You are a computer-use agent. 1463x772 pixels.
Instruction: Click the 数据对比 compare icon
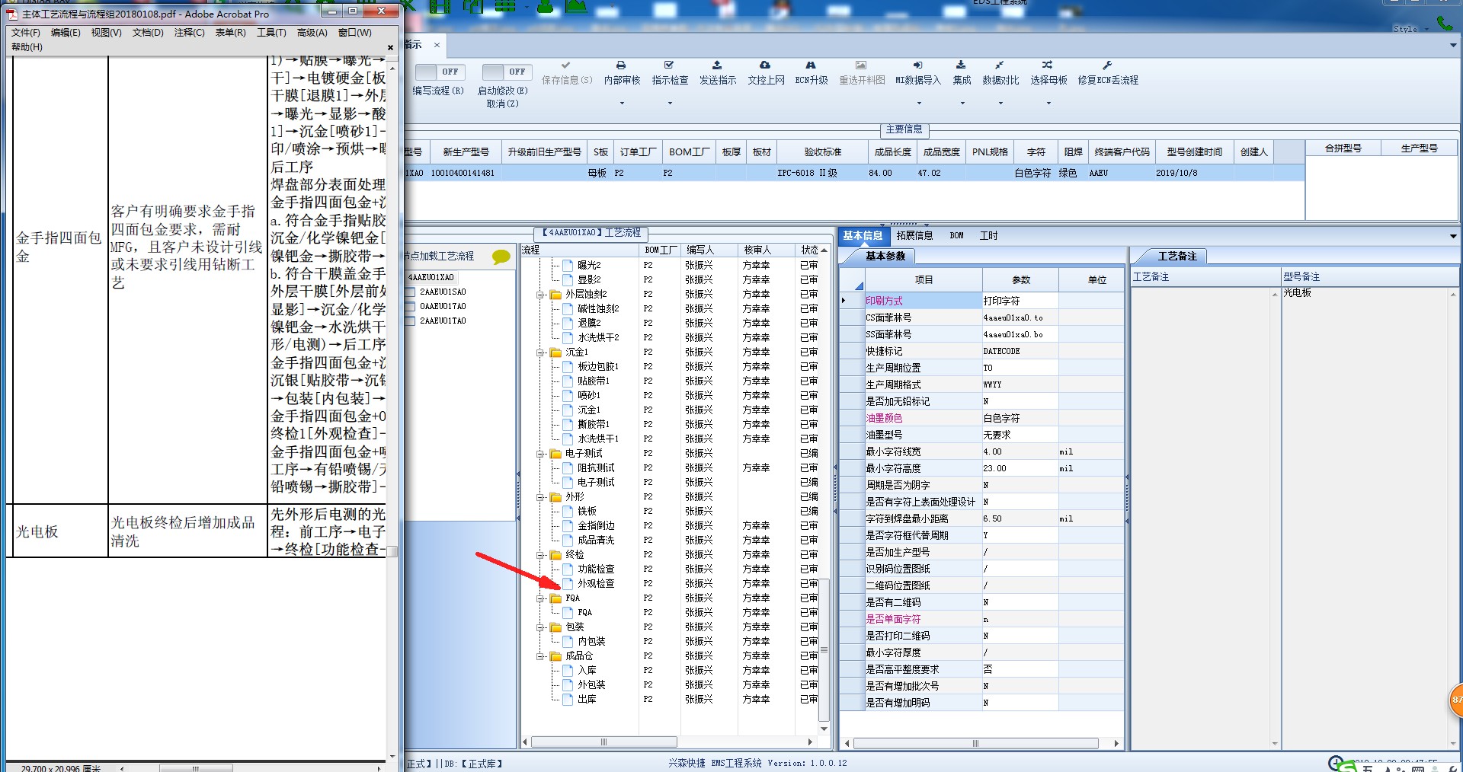click(x=1000, y=65)
